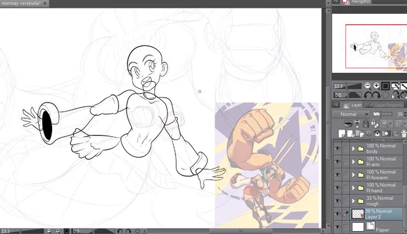Screen dimensions: 407x234
Task: Click the bottom status bar zoom value 33.3
Action: 5,231
